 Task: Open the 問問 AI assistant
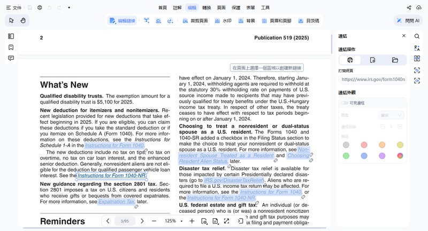(x=408, y=21)
